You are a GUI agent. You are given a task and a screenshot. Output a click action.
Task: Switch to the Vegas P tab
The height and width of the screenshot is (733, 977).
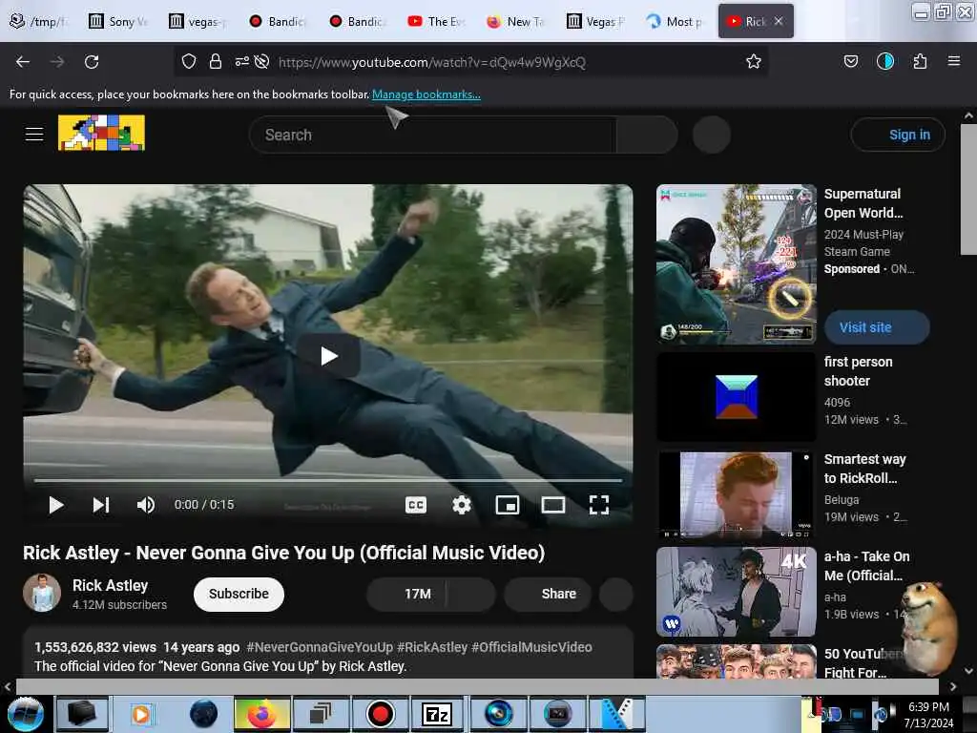tap(597, 21)
